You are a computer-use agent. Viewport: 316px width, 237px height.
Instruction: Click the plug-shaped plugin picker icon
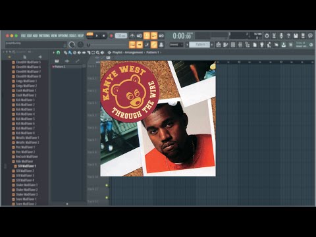pyautogui.click(x=262, y=45)
